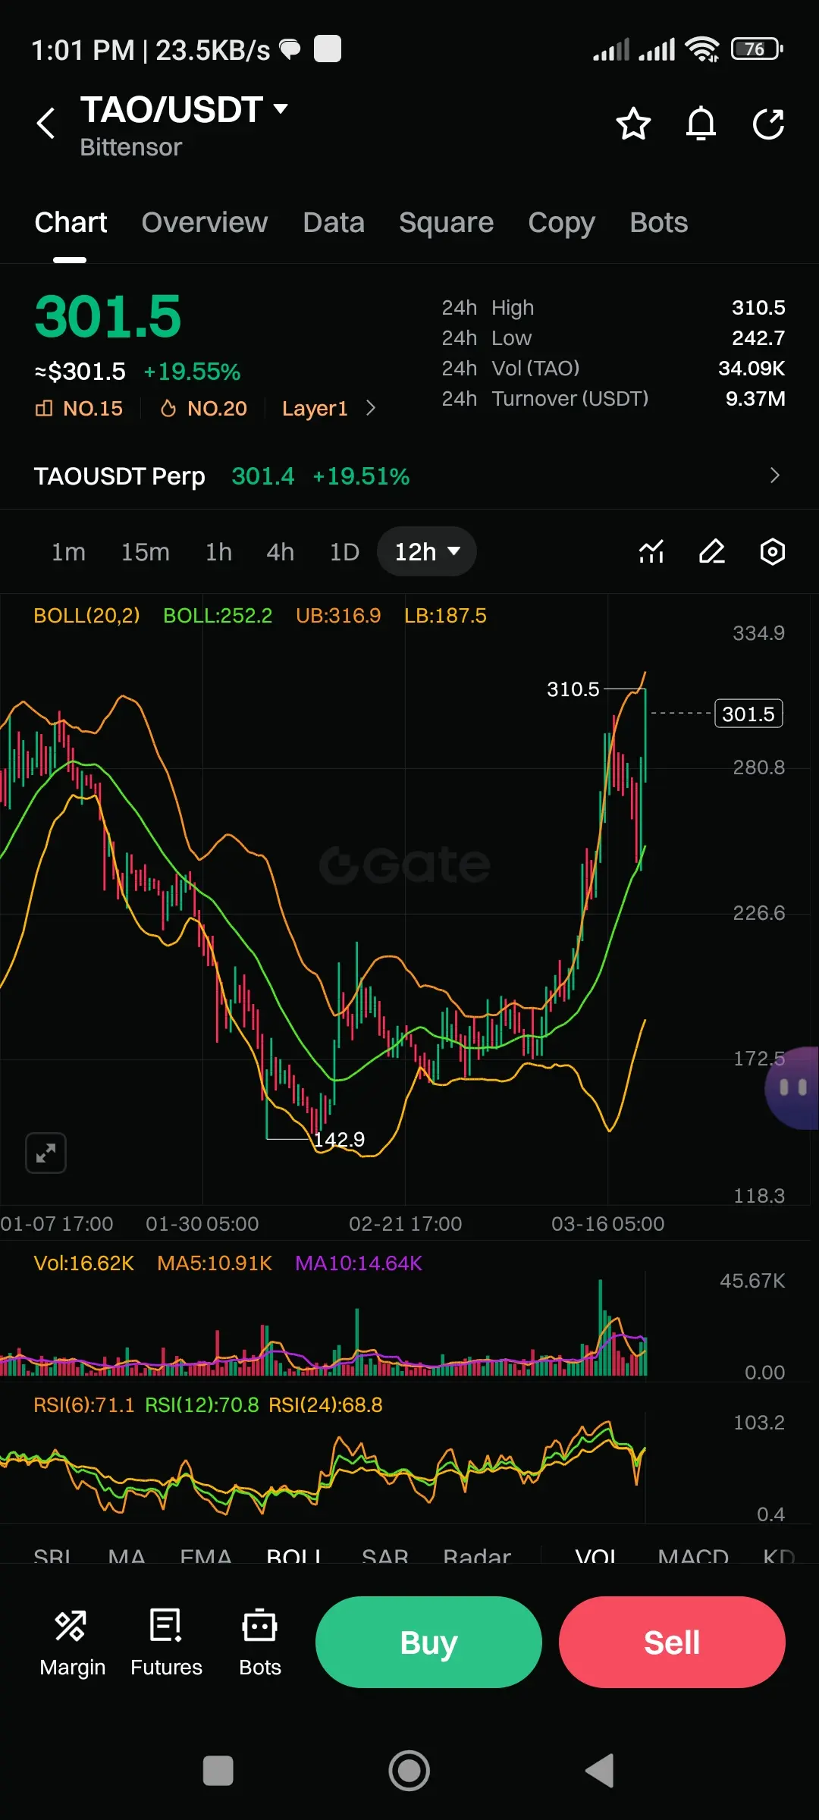Open the chart indicators icon
This screenshot has width=819, height=1820.
point(651,551)
